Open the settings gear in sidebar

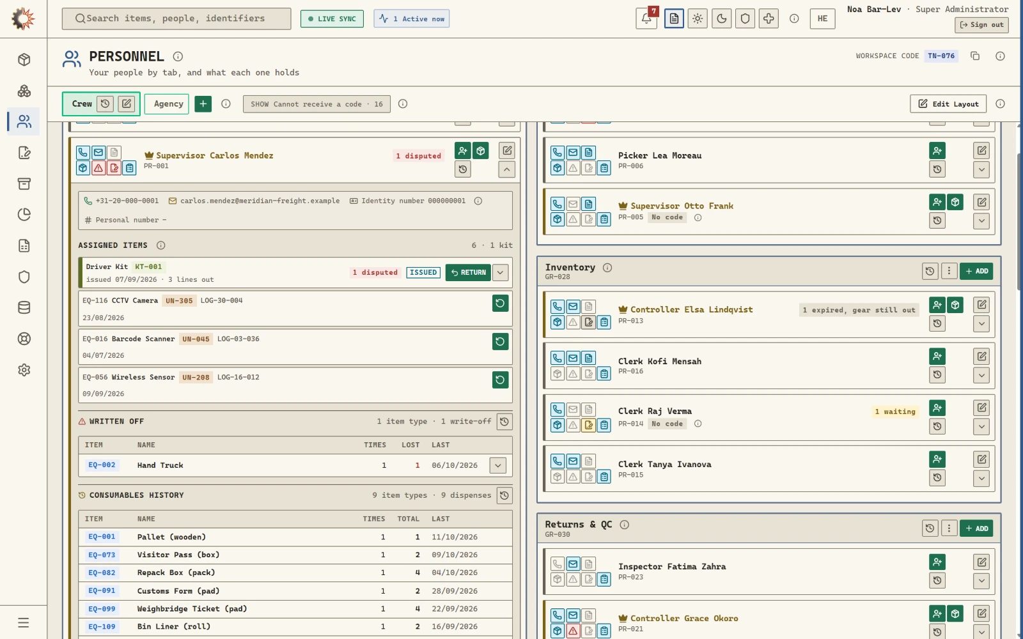24,370
